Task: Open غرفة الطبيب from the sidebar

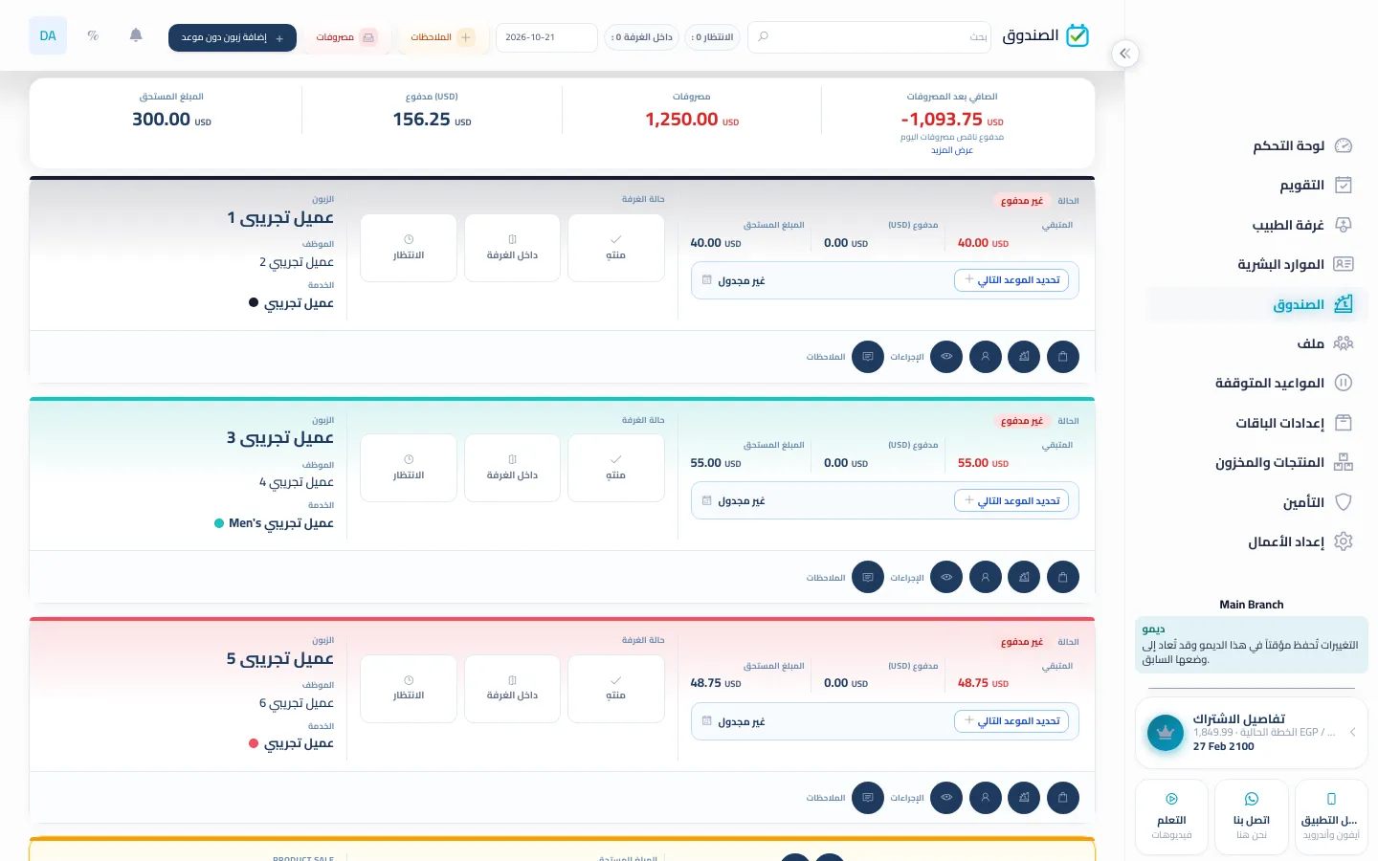Action: (1257, 225)
